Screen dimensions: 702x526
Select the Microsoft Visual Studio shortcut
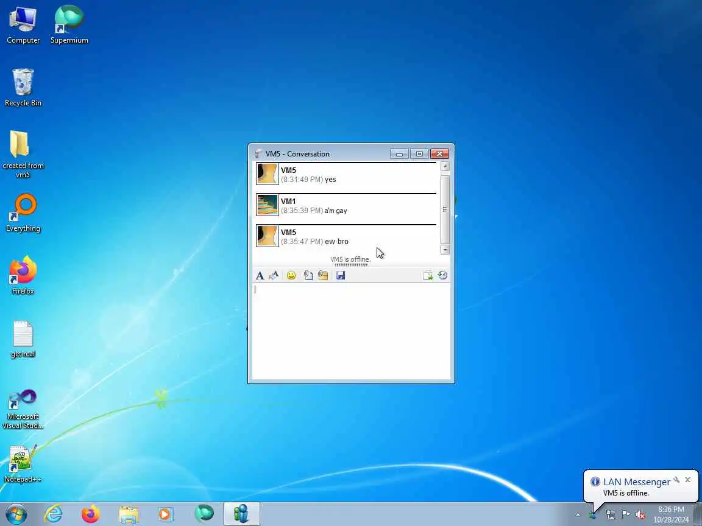23,409
